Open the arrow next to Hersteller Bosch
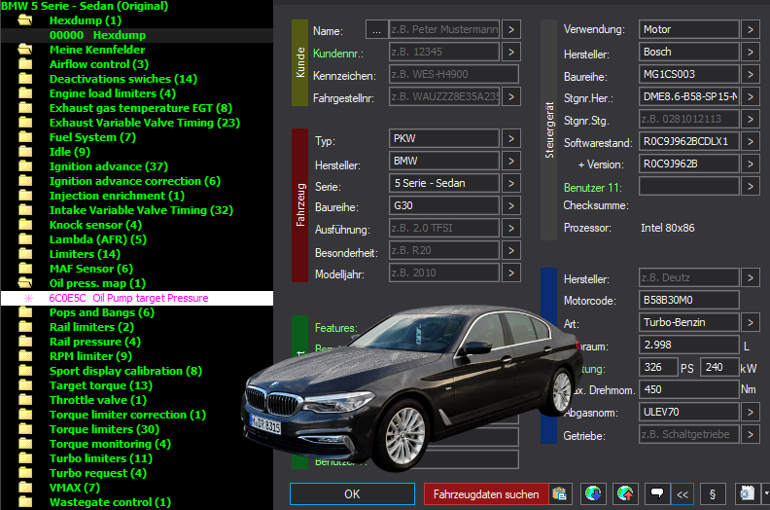Screen dimensions: 770x510 click(751, 52)
